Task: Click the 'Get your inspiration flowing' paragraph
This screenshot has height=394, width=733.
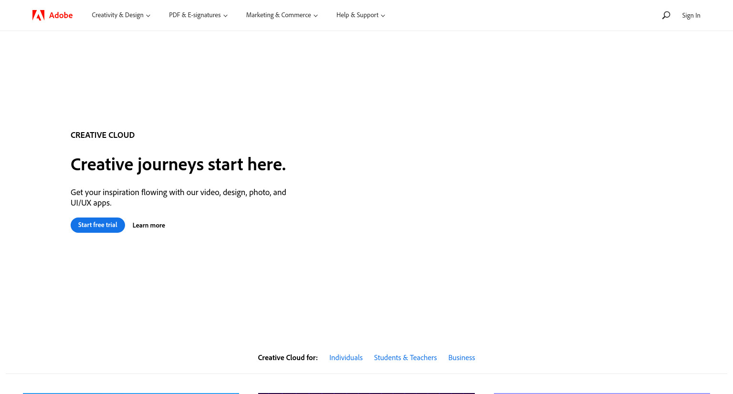Action: pyautogui.click(x=178, y=197)
